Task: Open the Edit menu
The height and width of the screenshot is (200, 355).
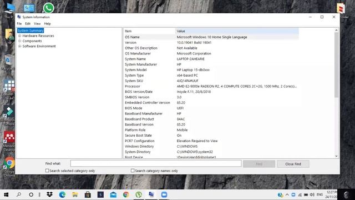Action: (28, 23)
